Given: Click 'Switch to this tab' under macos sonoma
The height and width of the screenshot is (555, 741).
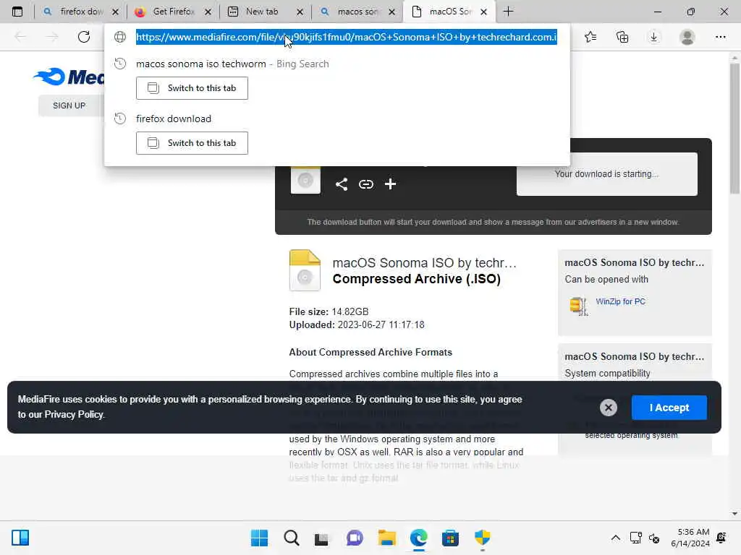Looking at the screenshot, I should (x=192, y=88).
